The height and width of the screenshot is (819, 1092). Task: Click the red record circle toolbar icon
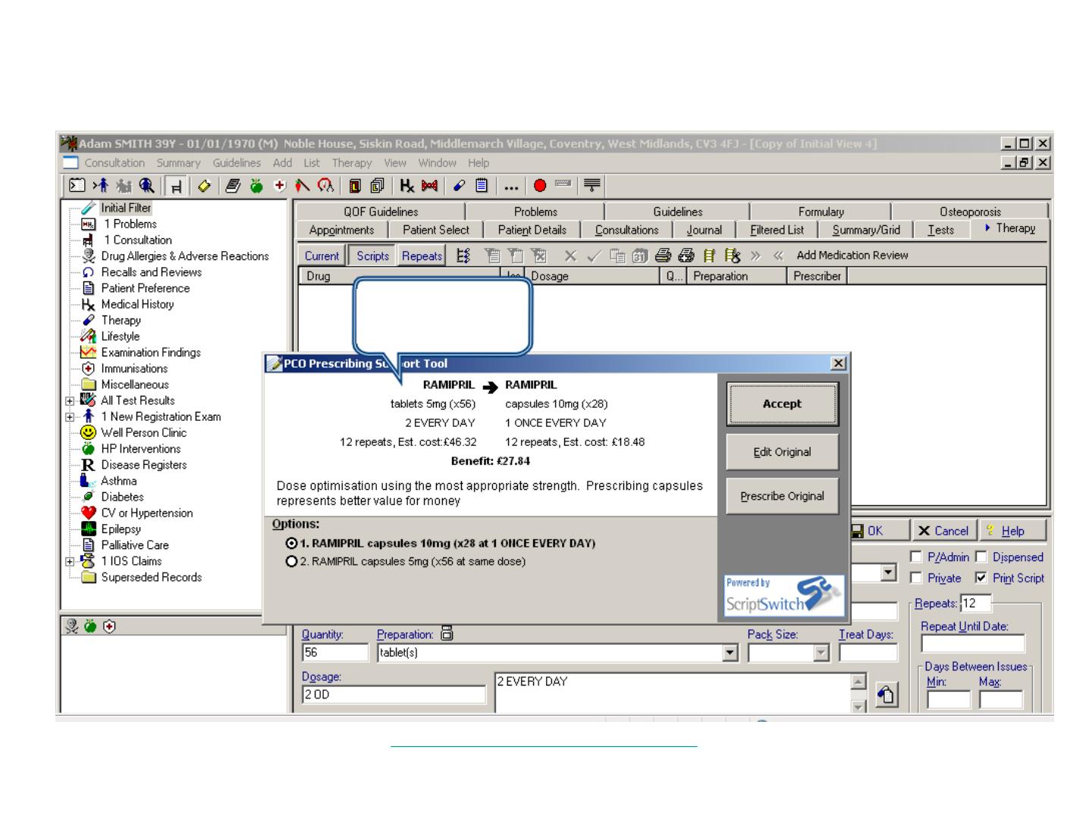point(540,186)
